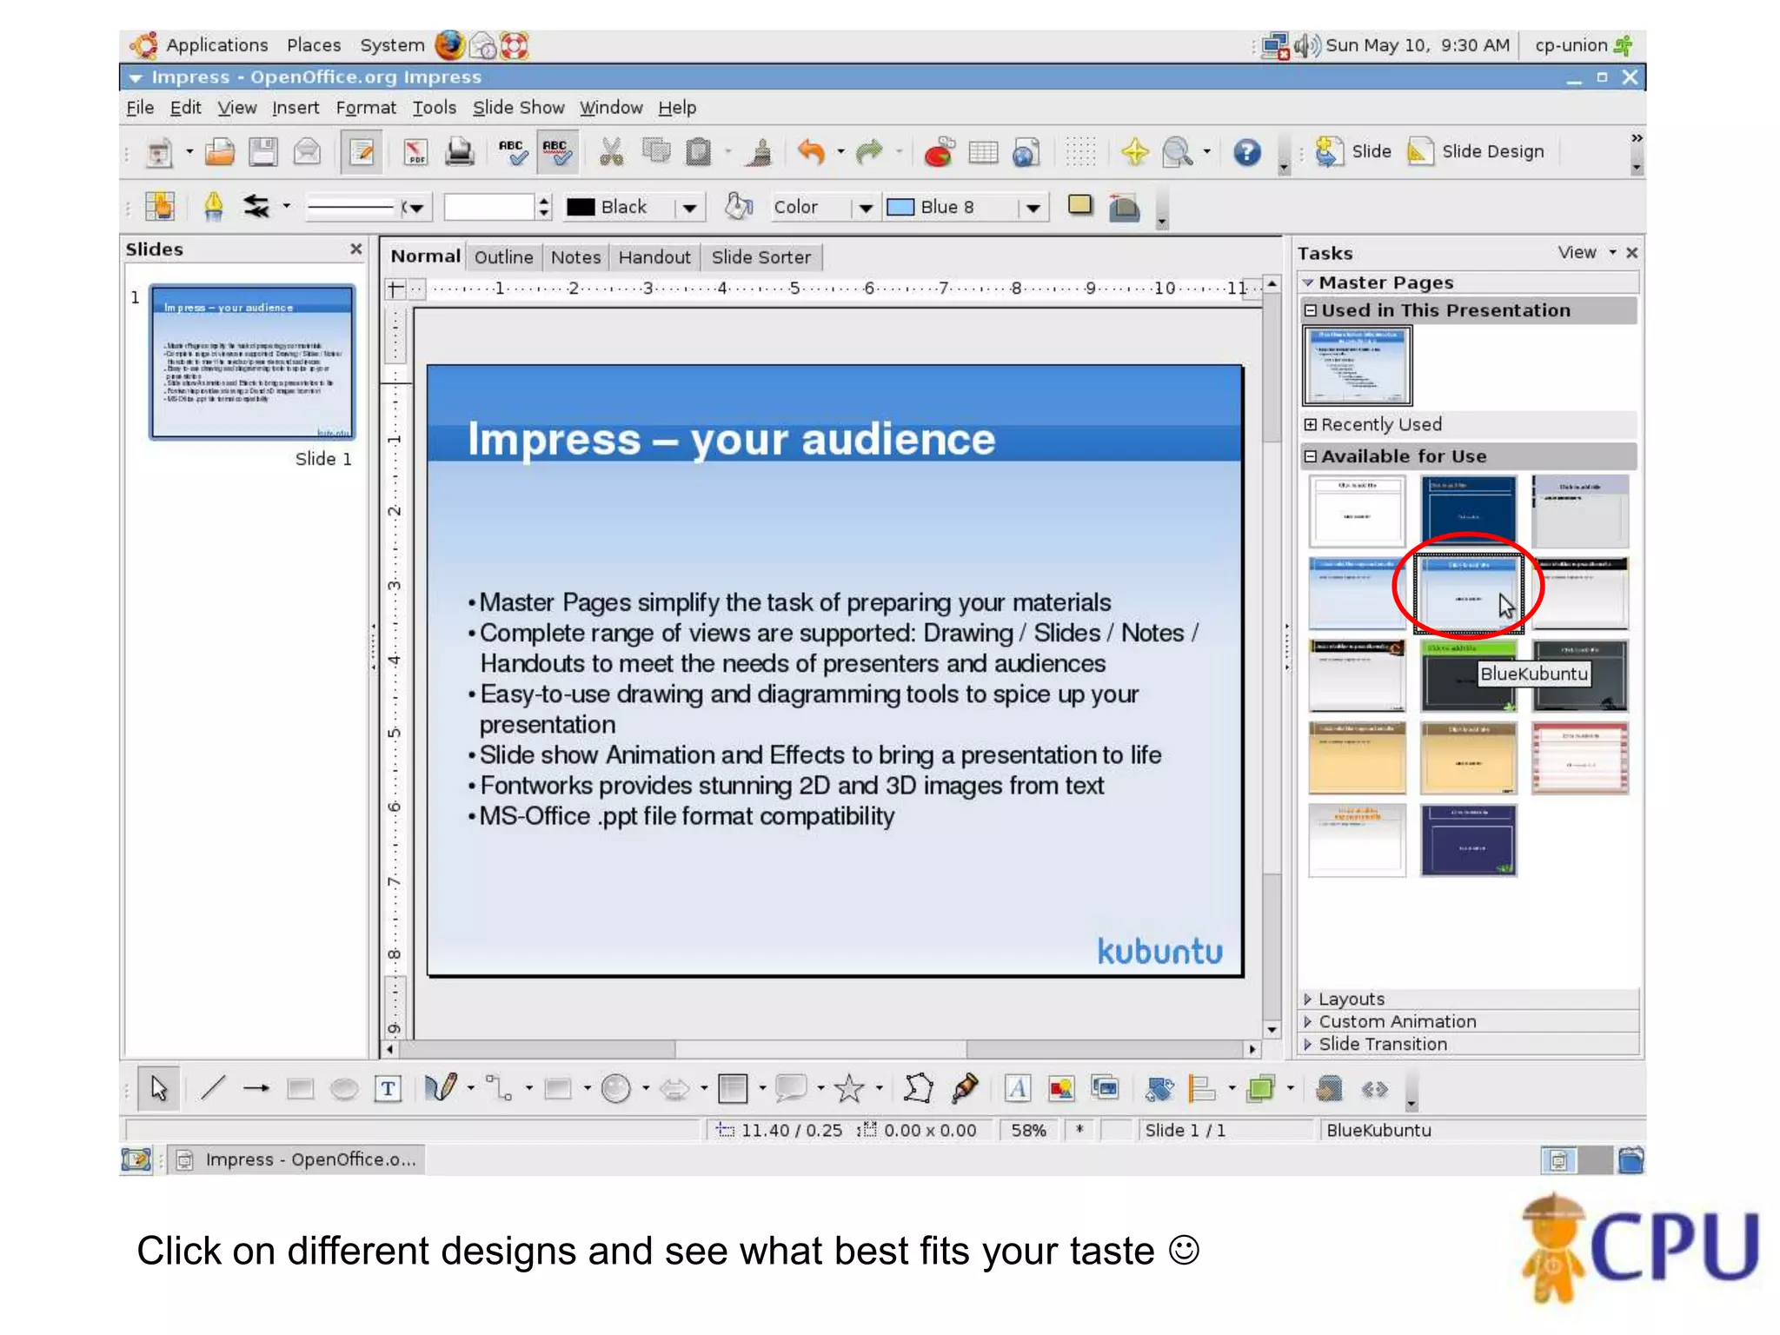The height and width of the screenshot is (1335, 1780).
Task: Select the Rectangle tool
Action: pyautogui.click(x=300, y=1088)
